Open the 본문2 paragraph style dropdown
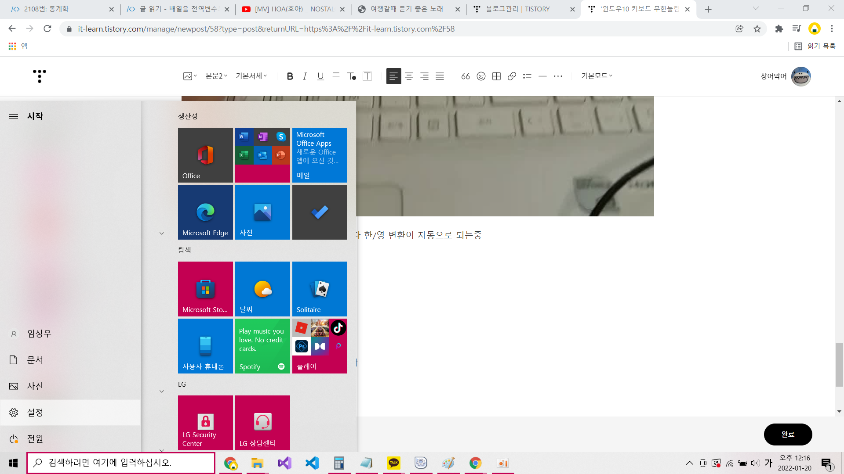Viewport: 844px width, 474px height. pos(216,76)
